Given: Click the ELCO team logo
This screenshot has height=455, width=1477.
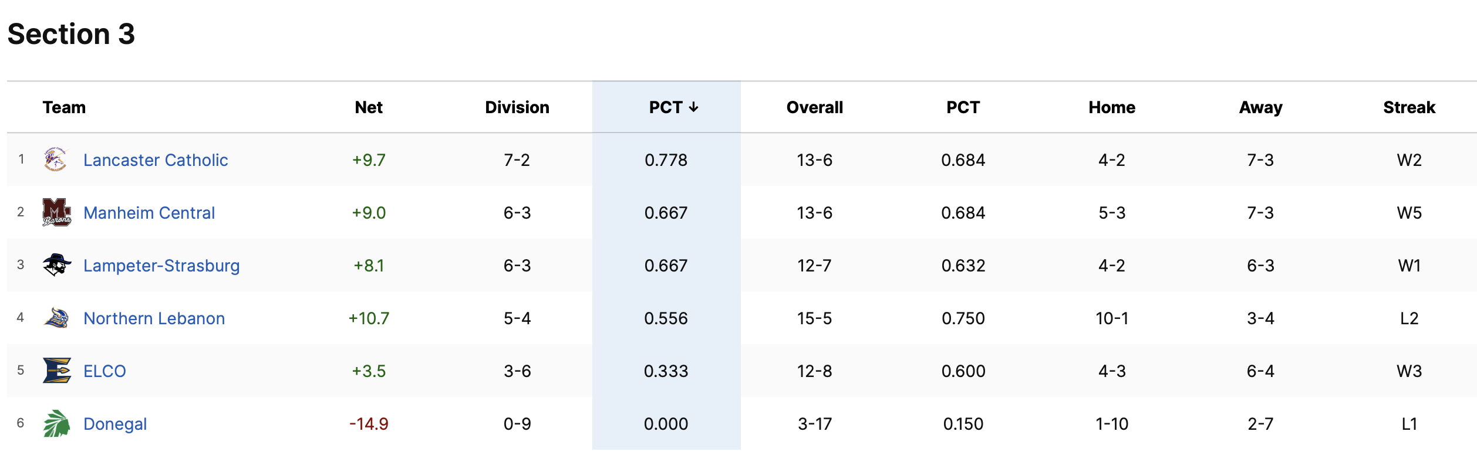Looking at the screenshot, I should tap(56, 371).
